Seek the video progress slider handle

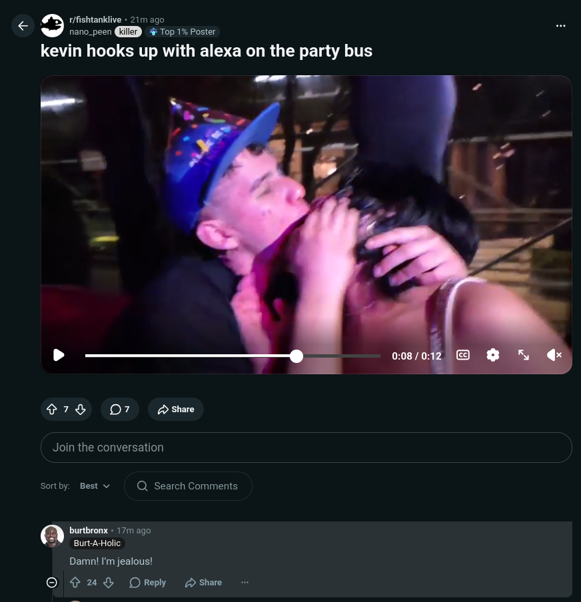click(x=296, y=356)
